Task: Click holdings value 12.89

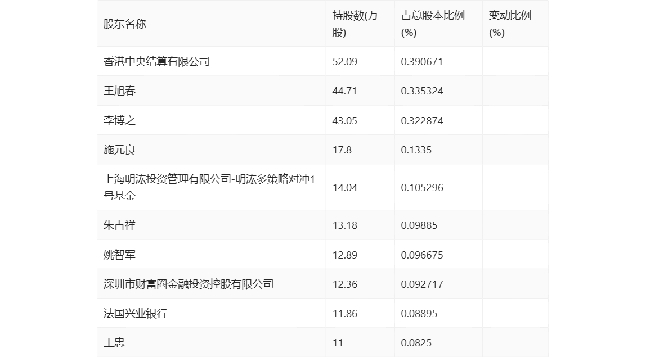Action: [345, 255]
